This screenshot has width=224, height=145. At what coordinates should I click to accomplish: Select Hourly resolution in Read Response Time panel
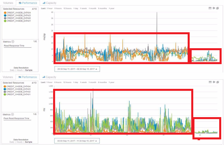(x=20, y=70)
